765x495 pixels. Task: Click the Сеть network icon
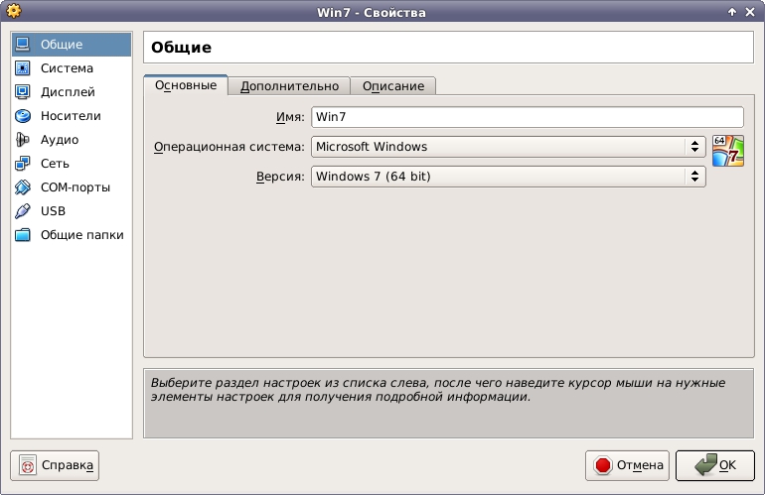(x=23, y=164)
